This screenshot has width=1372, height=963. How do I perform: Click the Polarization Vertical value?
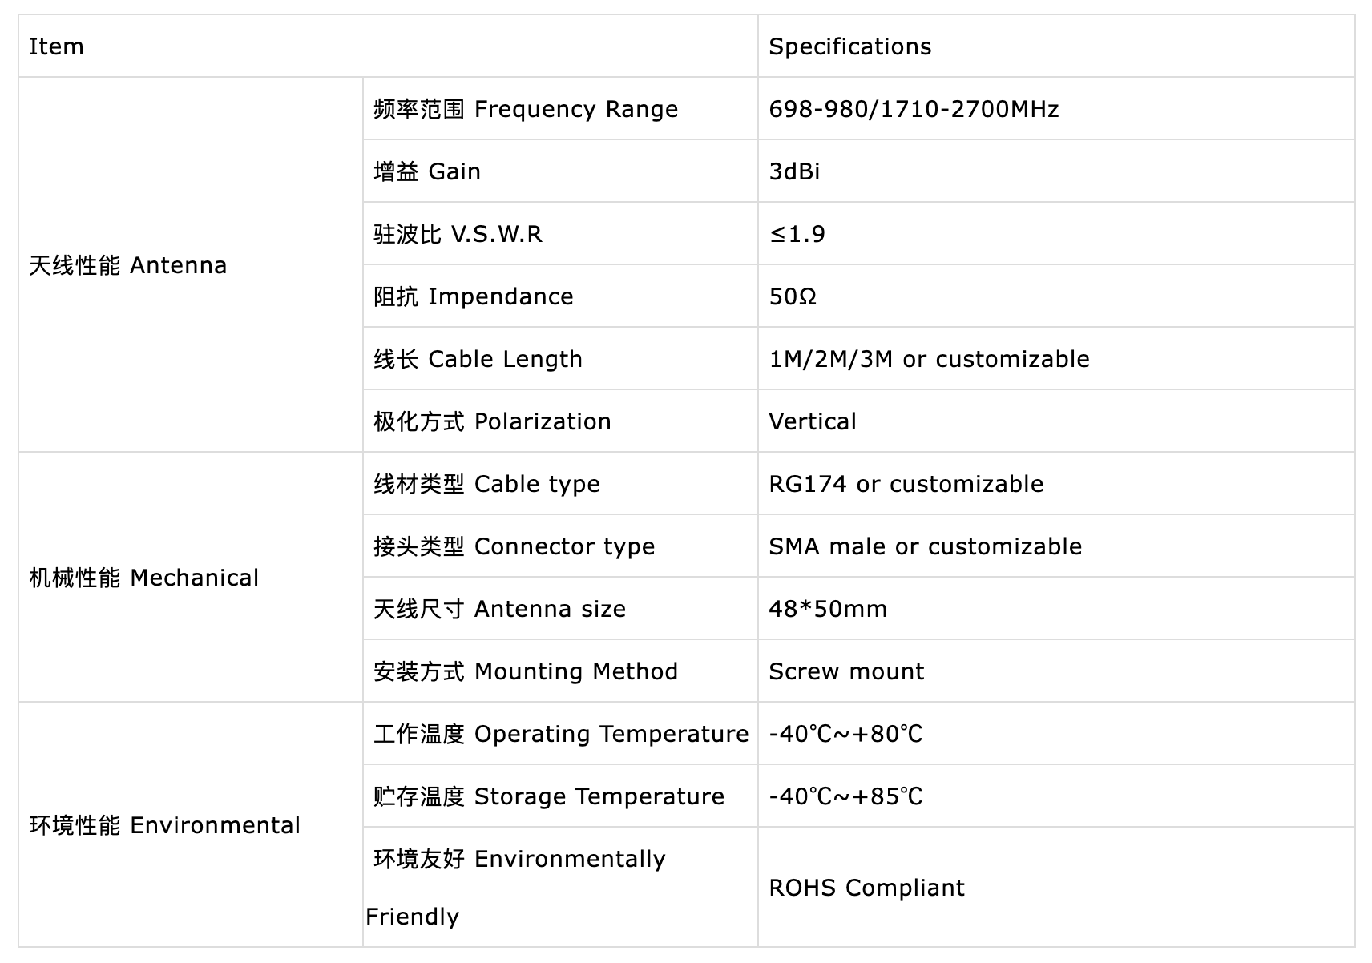coord(812,421)
